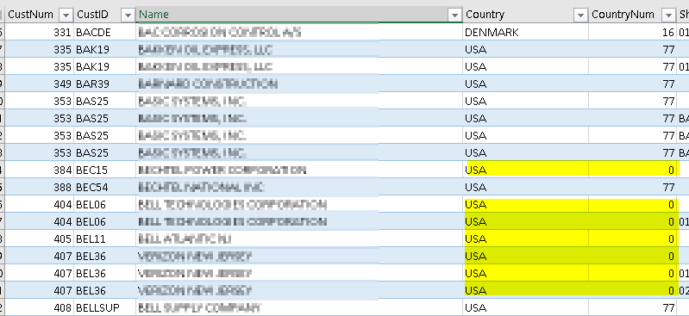Viewport: 689px width, 316px height.
Task: Select the blurred Name cell in BELLSUP row
Action: [299, 307]
